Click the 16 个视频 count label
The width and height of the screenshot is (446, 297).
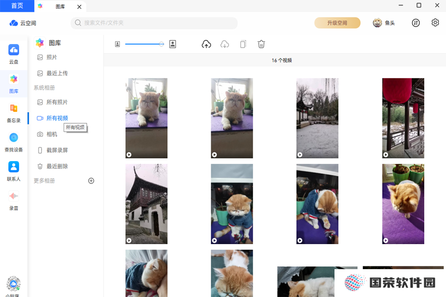click(x=282, y=60)
